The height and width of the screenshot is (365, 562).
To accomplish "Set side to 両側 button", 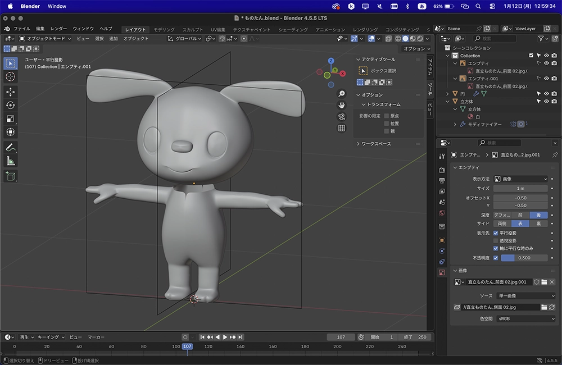I will 502,223.
